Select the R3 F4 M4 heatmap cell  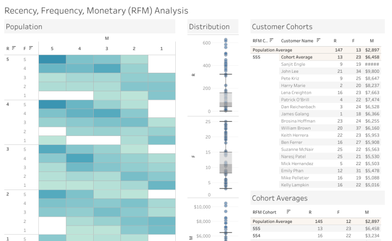[x=79, y=158]
